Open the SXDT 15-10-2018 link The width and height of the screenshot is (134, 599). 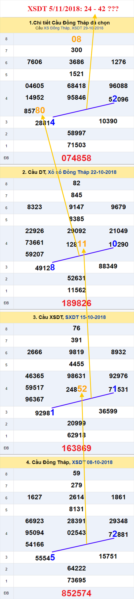85,317
